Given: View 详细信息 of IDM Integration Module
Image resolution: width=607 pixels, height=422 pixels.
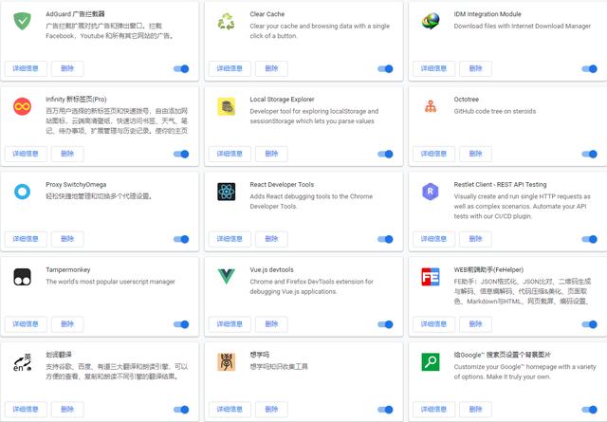Looking at the screenshot, I should click(x=433, y=68).
